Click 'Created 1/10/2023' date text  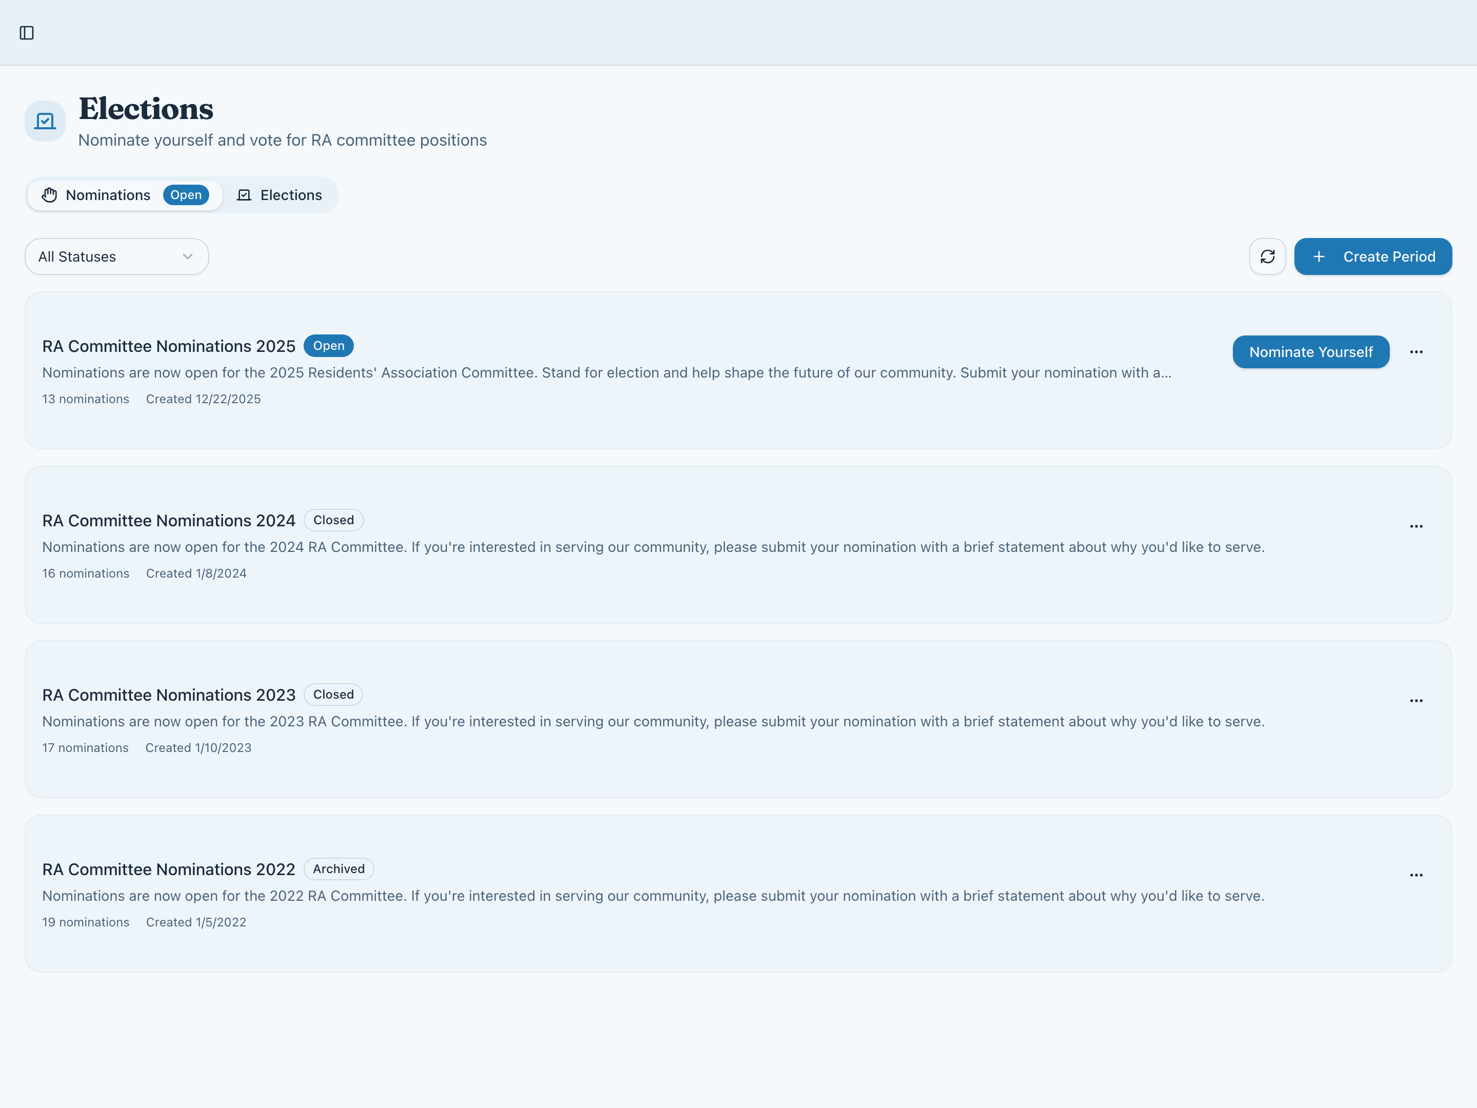tap(198, 747)
